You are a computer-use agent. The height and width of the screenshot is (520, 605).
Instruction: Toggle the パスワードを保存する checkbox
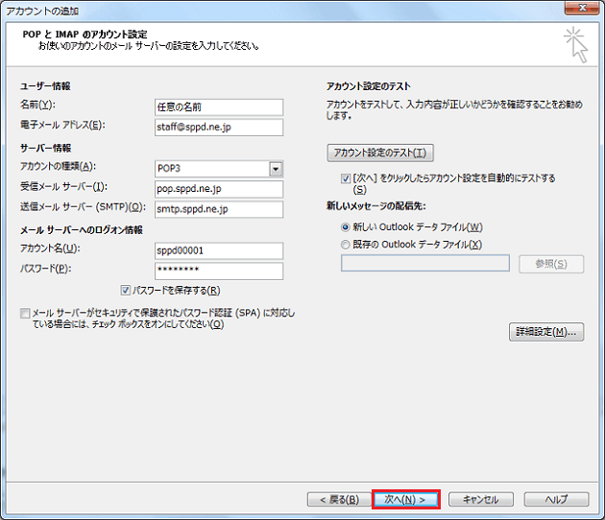126,291
